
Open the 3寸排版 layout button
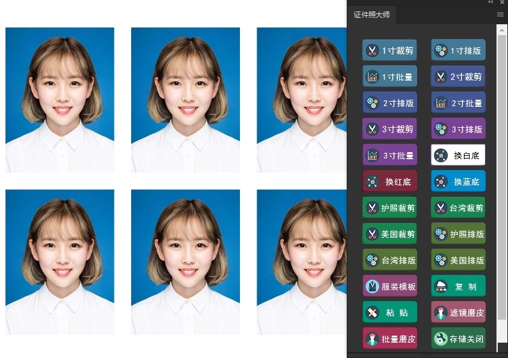coord(458,129)
